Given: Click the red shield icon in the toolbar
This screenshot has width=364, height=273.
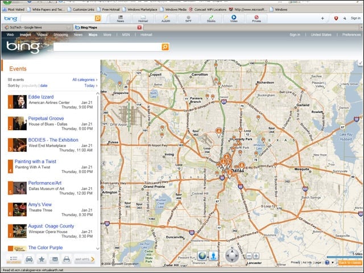Looking at the screenshot, I should (336, 18).
